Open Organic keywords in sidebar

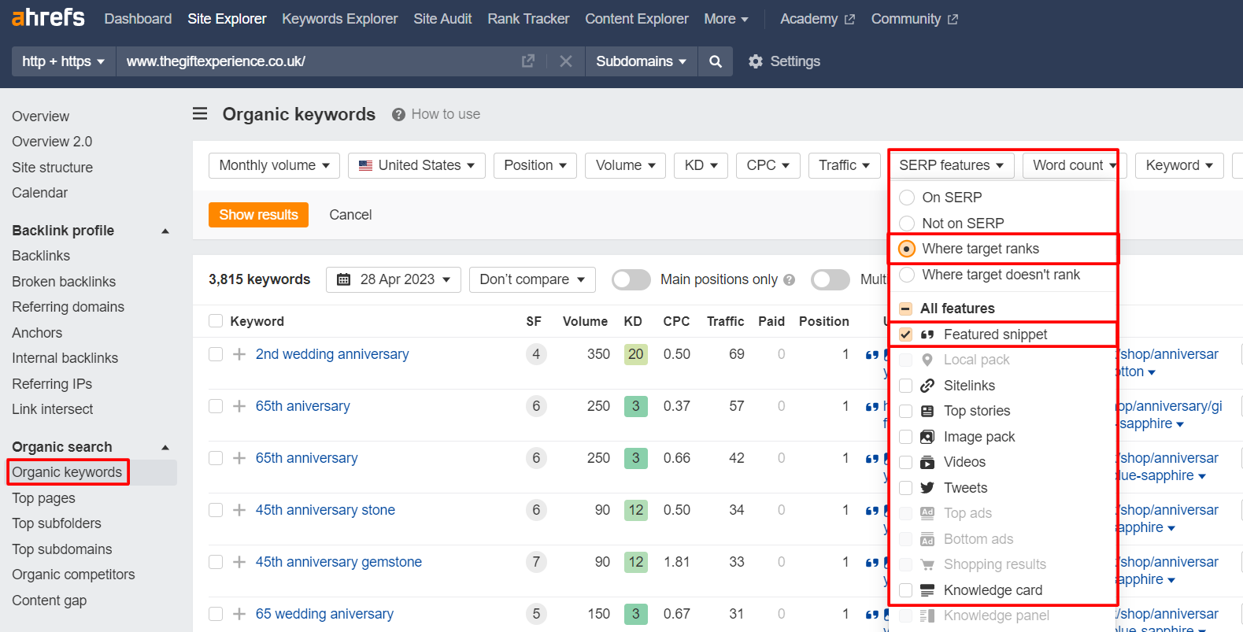(67, 472)
